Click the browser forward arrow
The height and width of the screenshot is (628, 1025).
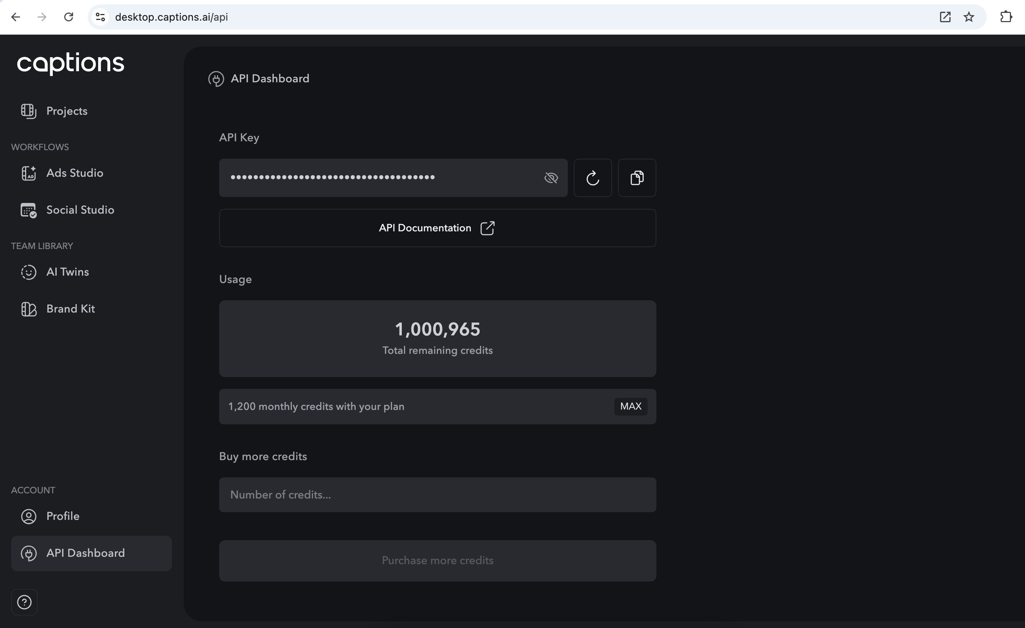click(42, 17)
